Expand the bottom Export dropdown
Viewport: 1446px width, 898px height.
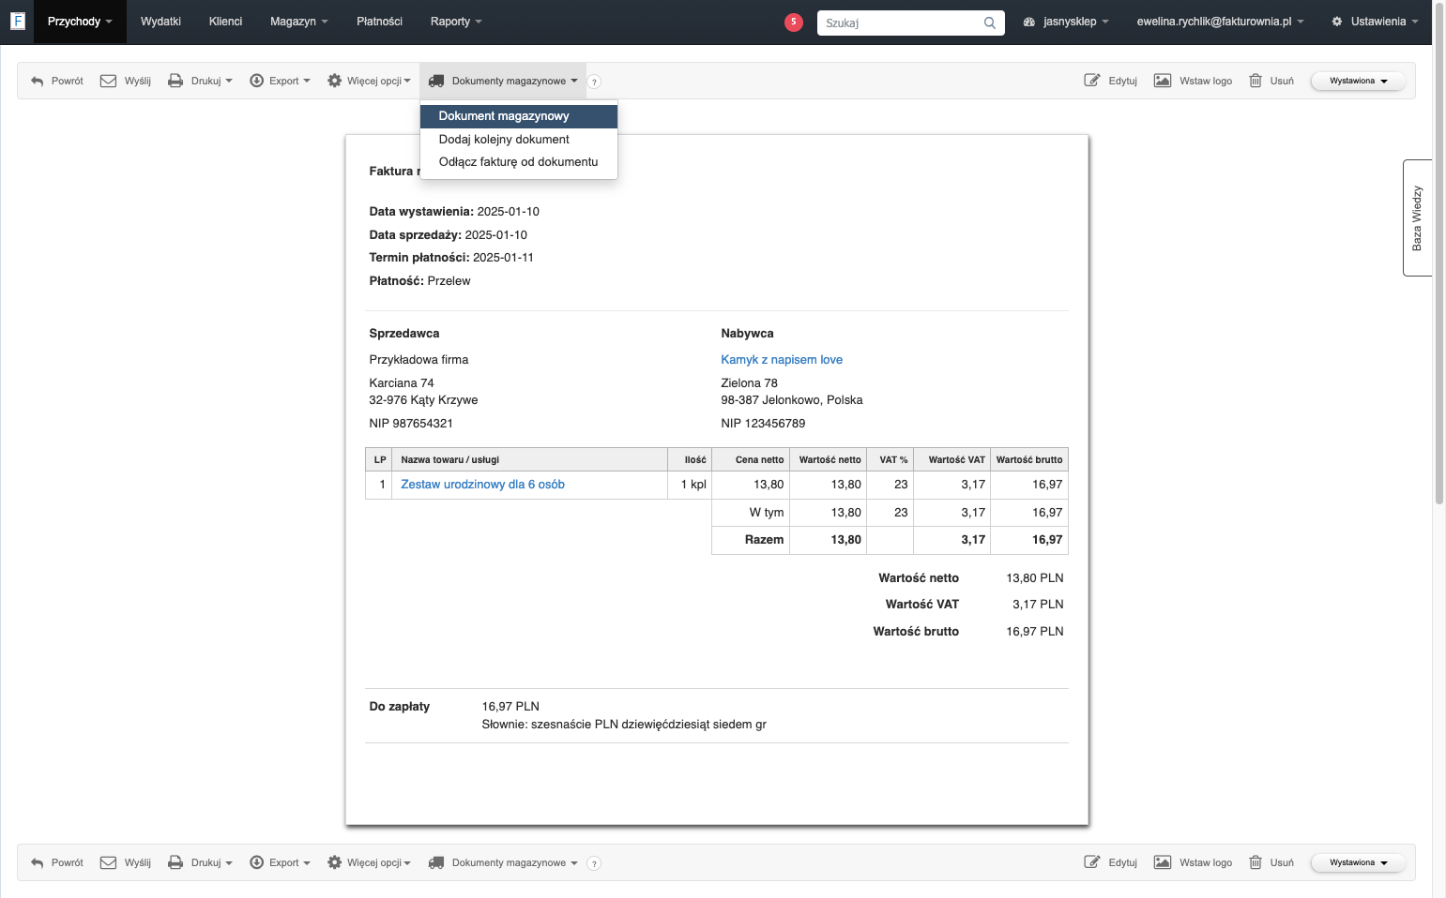tap(280, 862)
